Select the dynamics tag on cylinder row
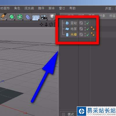116x116 pixels. click(x=93, y=35)
